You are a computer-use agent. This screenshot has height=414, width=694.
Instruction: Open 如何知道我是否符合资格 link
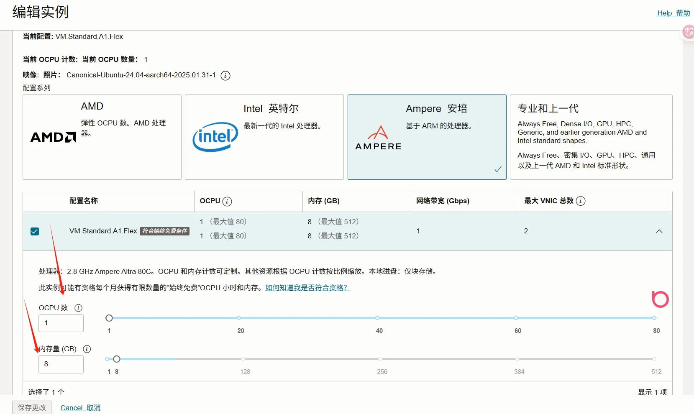tap(307, 288)
